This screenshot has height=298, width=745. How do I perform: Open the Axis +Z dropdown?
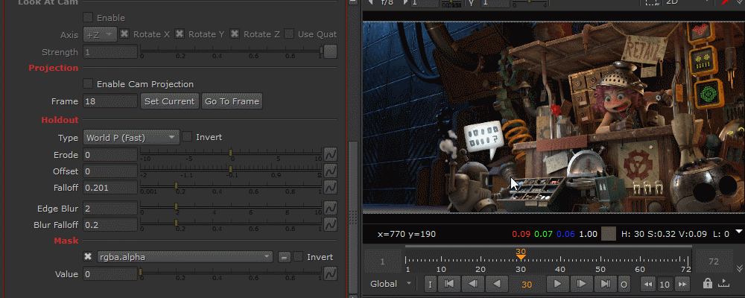tap(101, 34)
